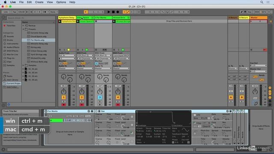This screenshot has width=274, height=154.
Task: Start playback with the Play button
Action: click(109, 12)
